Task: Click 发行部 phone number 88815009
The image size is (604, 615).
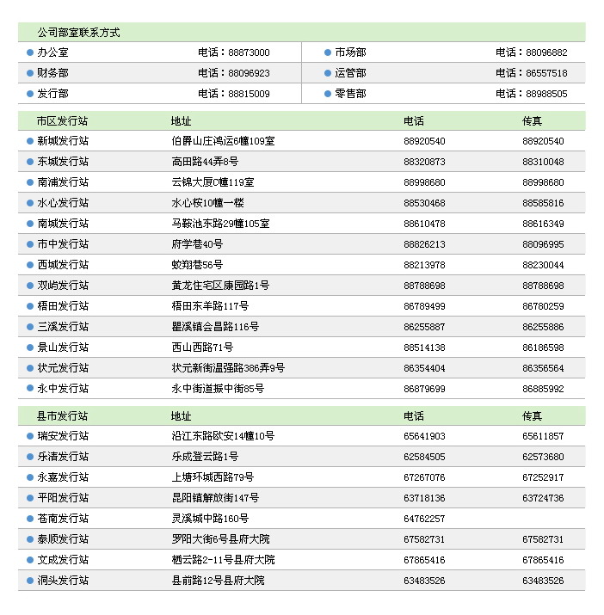Action: (249, 94)
